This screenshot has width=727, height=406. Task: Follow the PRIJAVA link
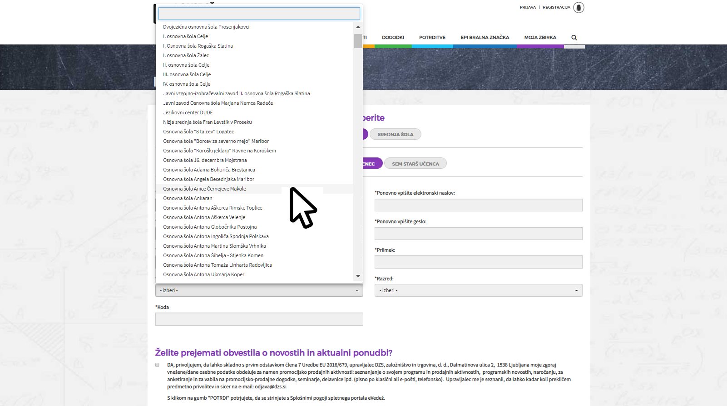pyautogui.click(x=528, y=7)
